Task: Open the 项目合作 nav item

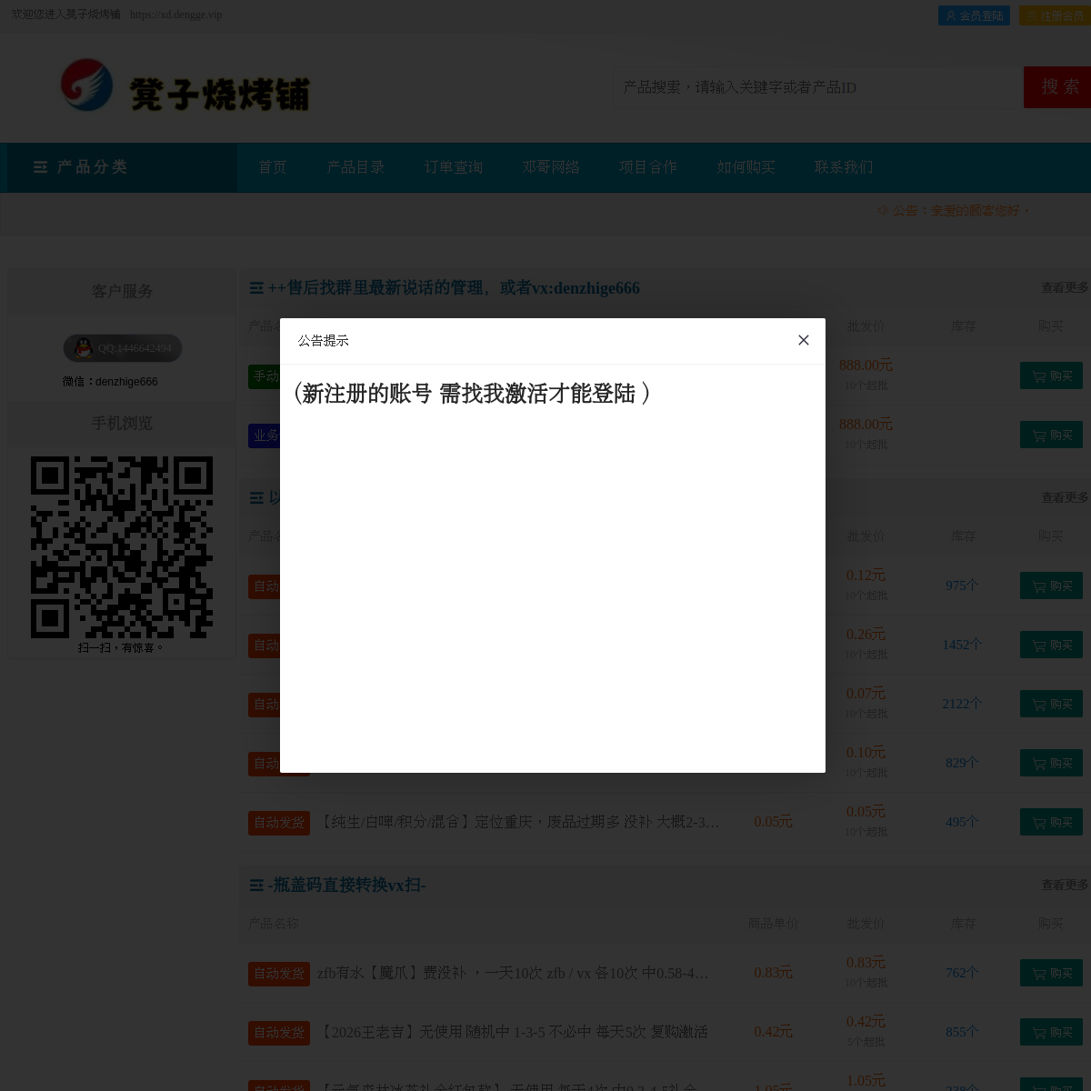Action: 648,167
